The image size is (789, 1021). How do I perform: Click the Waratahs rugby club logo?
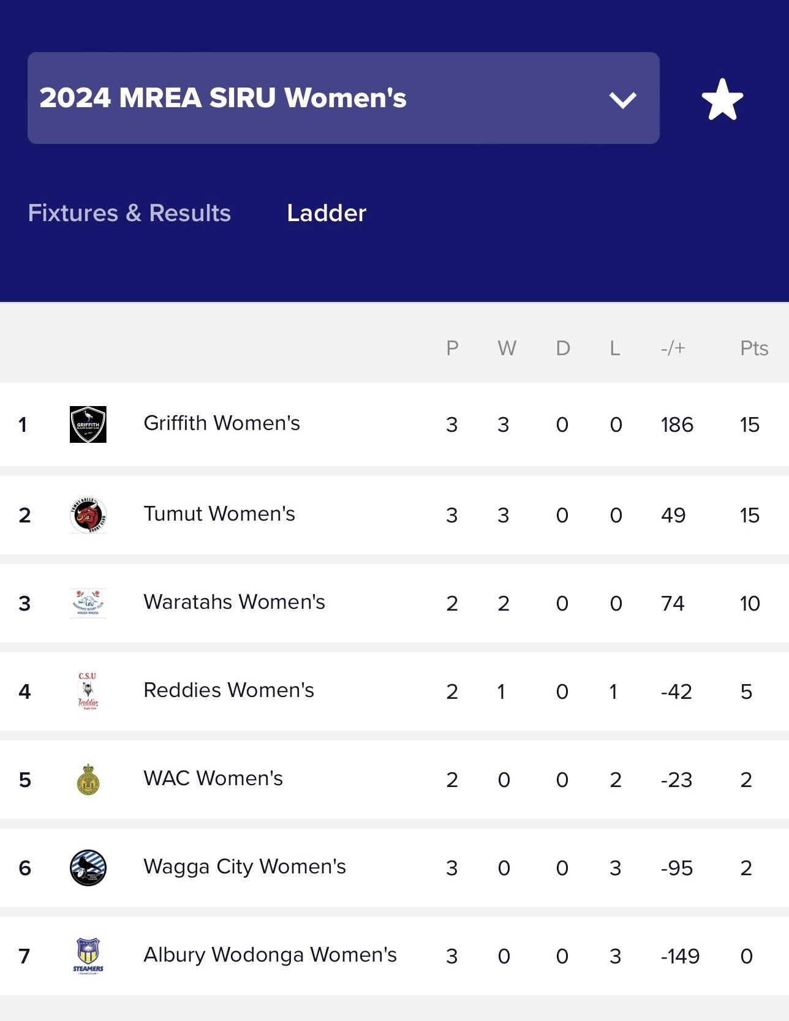(88, 603)
